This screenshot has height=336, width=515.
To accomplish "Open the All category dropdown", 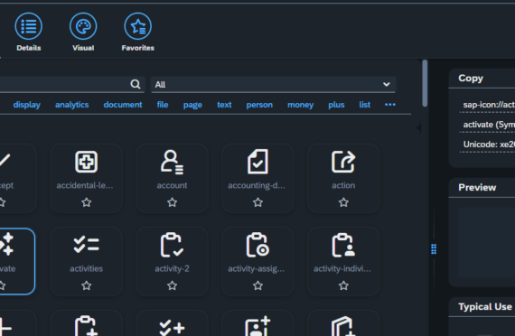I will (273, 85).
